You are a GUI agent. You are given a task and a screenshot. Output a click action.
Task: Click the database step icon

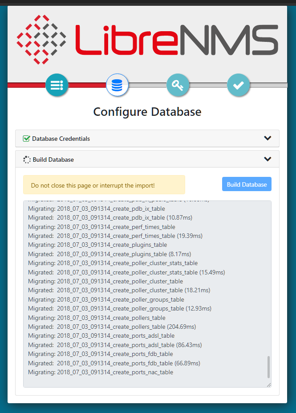click(118, 85)
